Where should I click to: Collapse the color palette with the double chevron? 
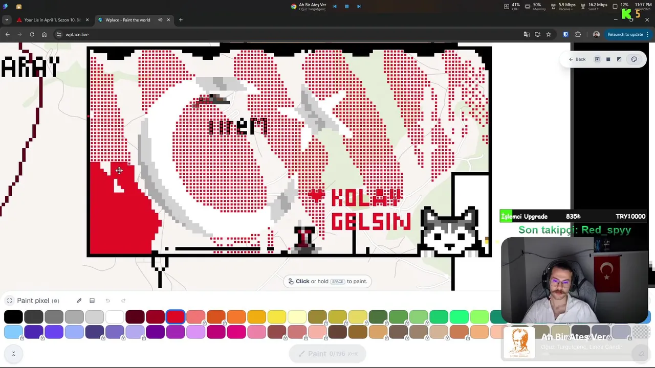[x=13, y=353]
